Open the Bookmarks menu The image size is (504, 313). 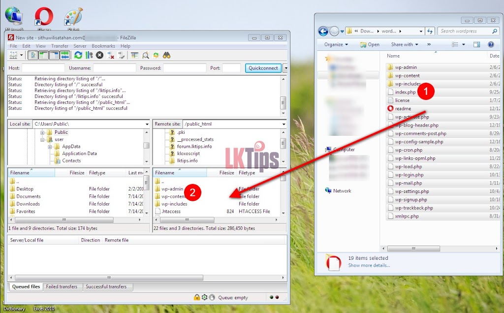coord(103,46)
